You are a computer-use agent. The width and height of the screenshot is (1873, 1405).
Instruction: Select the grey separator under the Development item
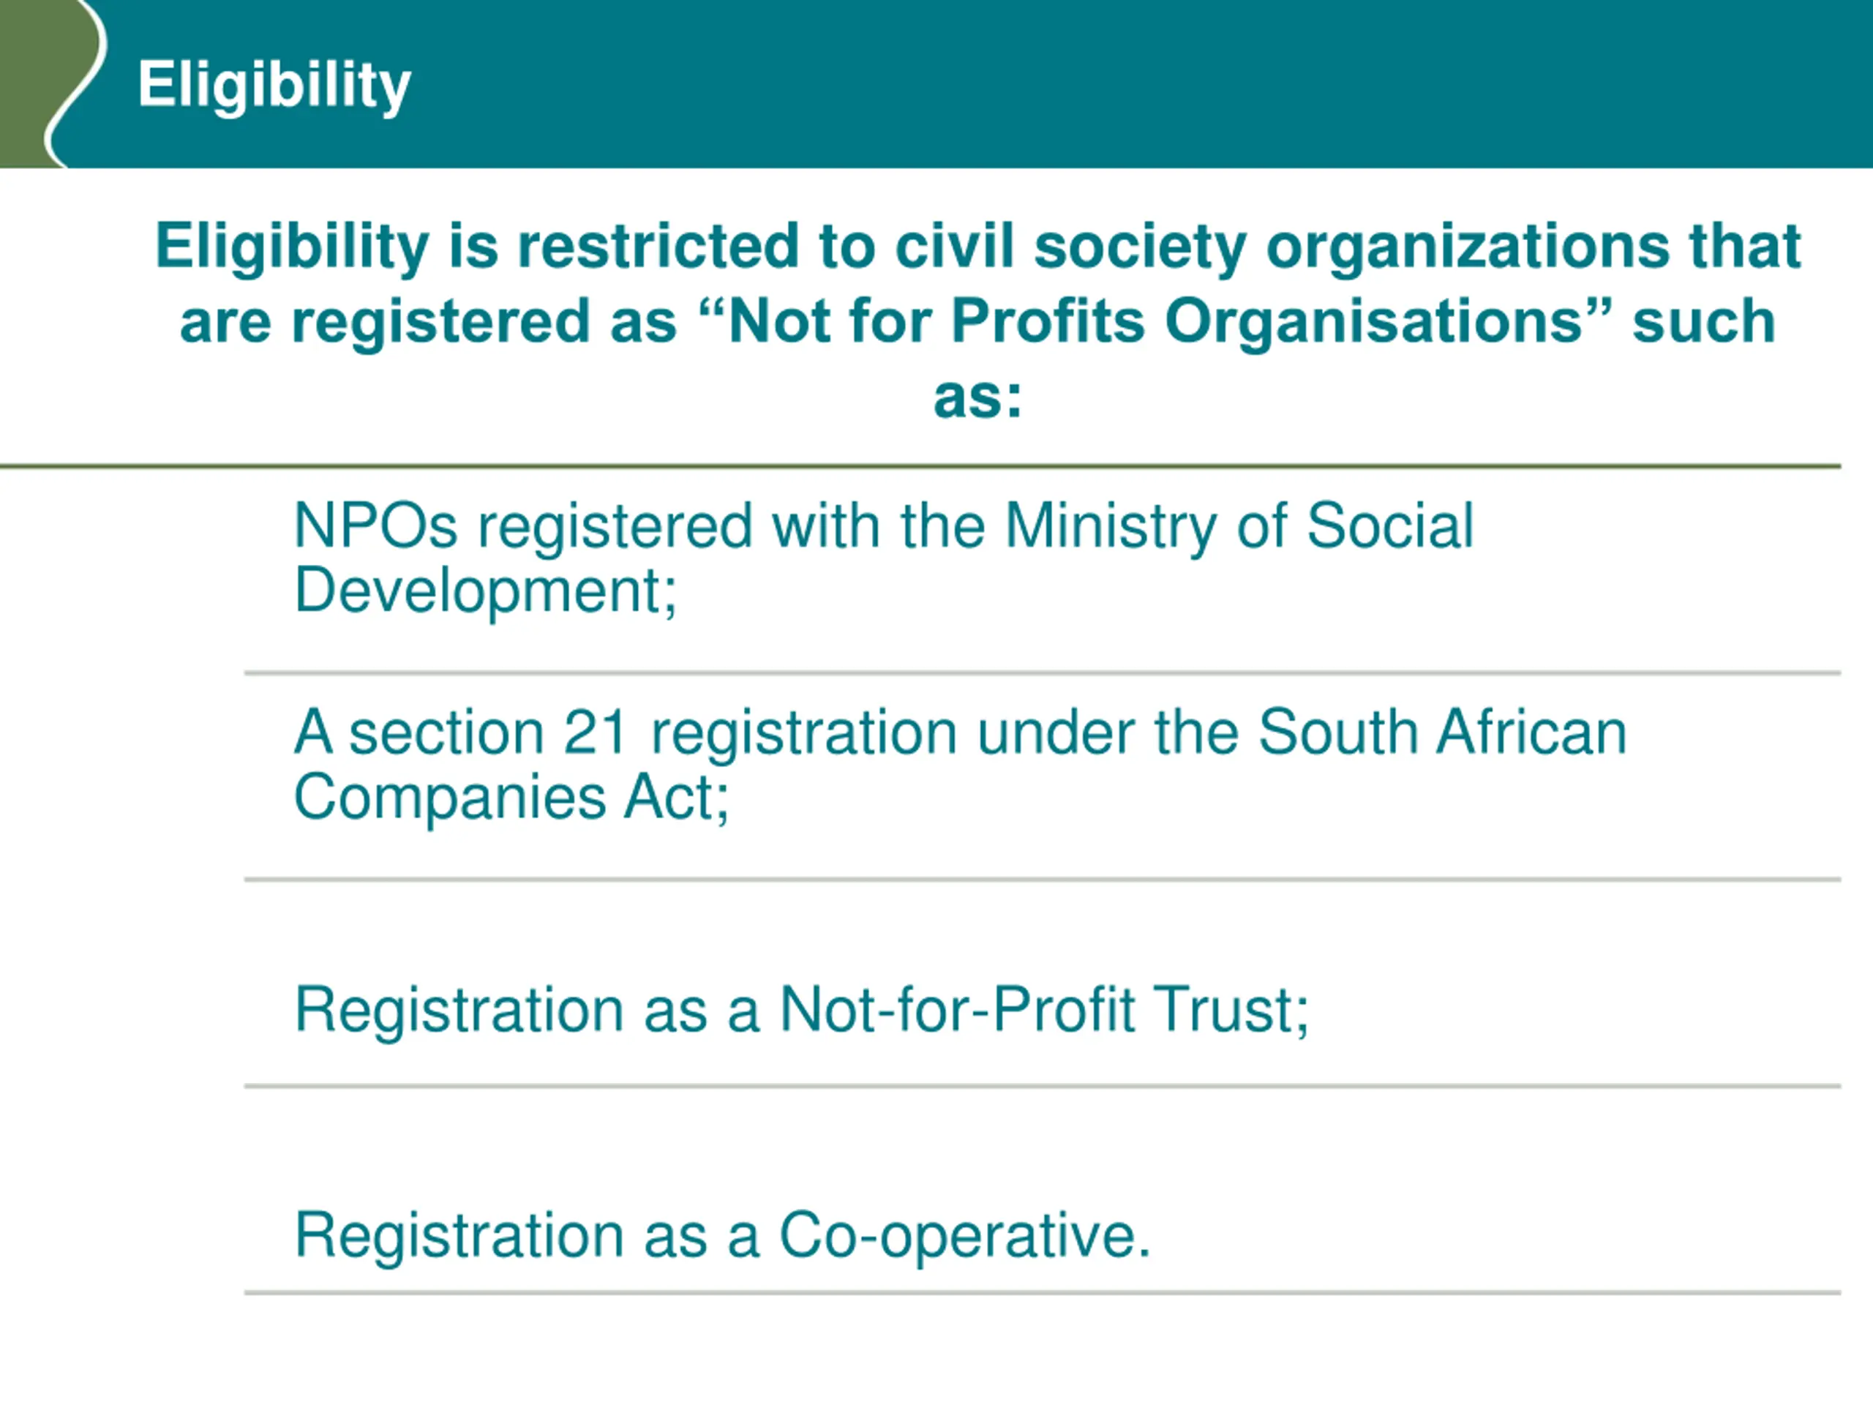1043,673
